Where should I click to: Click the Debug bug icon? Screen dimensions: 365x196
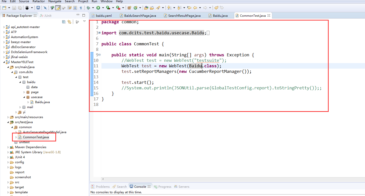click(88, 8)
